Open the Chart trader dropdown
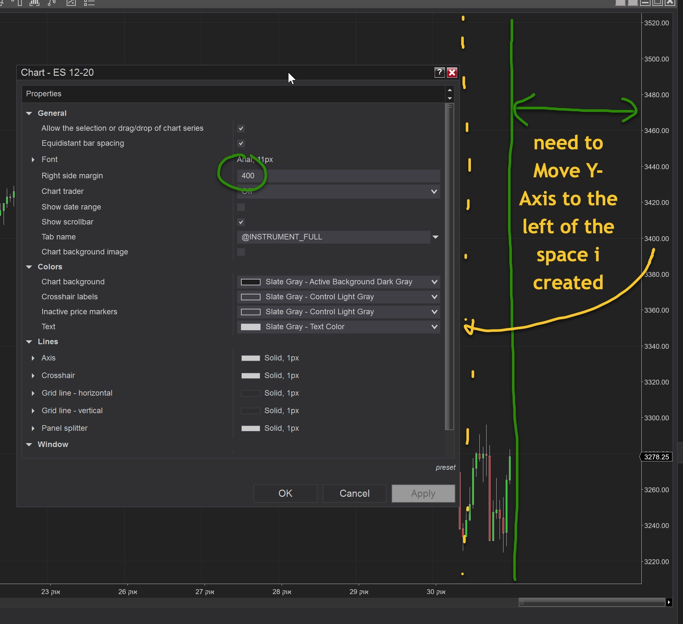Viewport: 683px width, 624px height. 434,192
